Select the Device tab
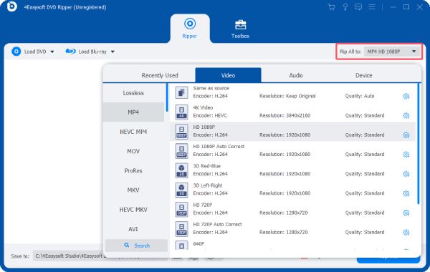The height and width of the screenshot is (272, 430). tap(363, 75)
